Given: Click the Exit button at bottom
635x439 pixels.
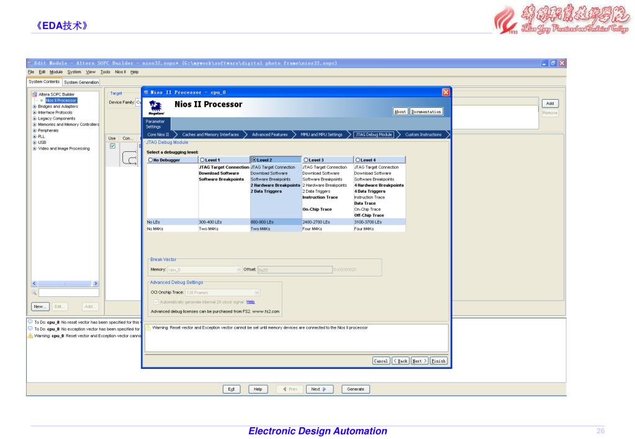Looking at the screenshot, I should pyautogui.click(x=232, y=389).
